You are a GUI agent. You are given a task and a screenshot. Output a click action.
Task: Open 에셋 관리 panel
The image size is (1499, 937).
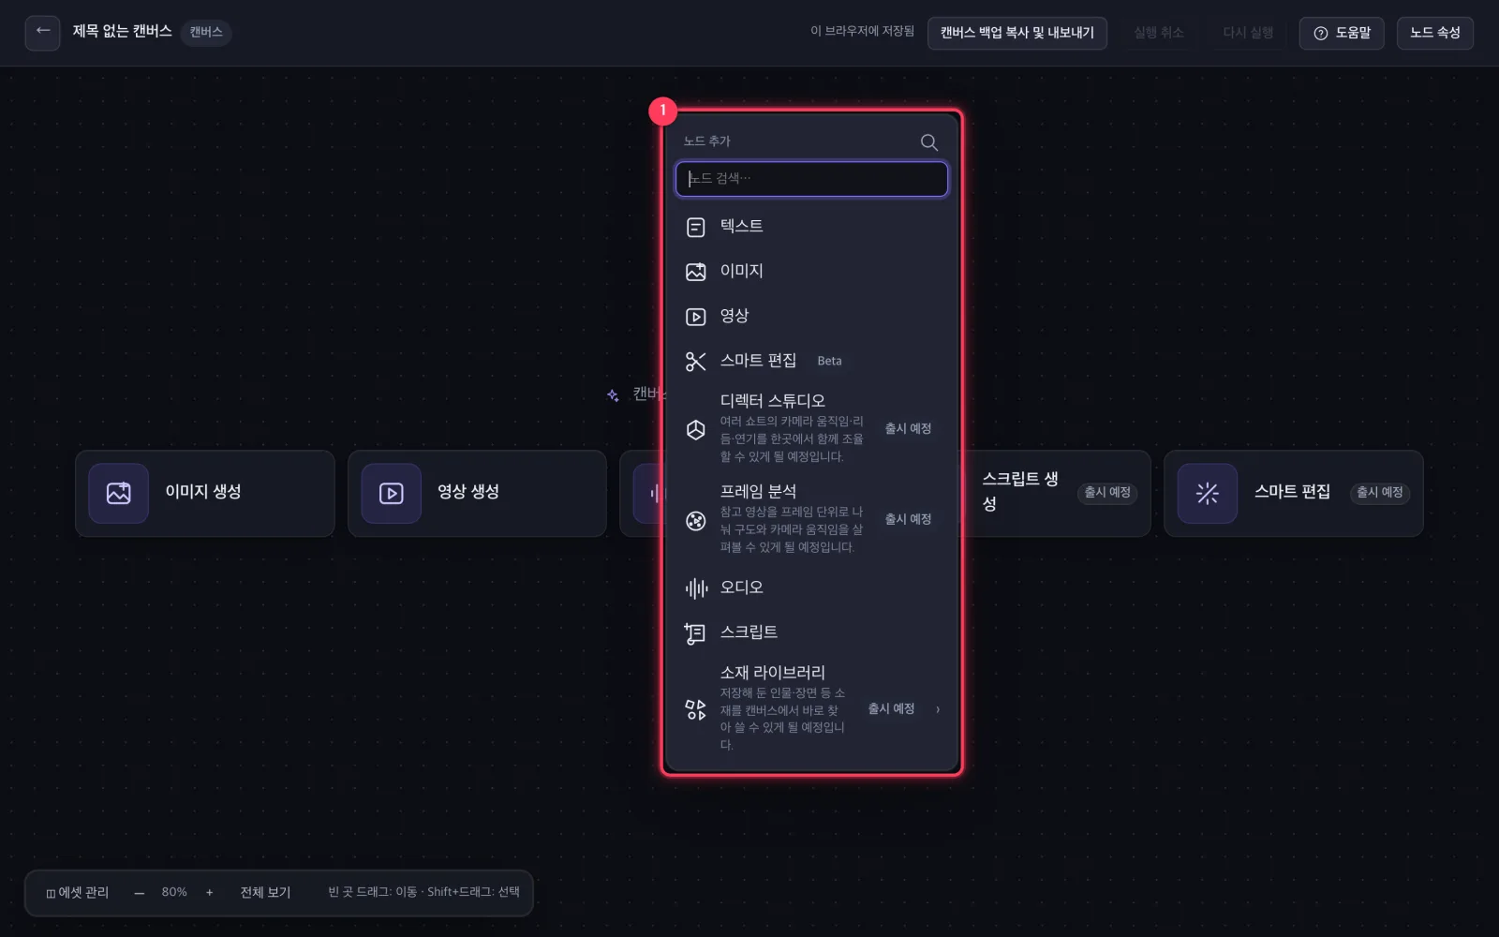click(x=78, y=893)
